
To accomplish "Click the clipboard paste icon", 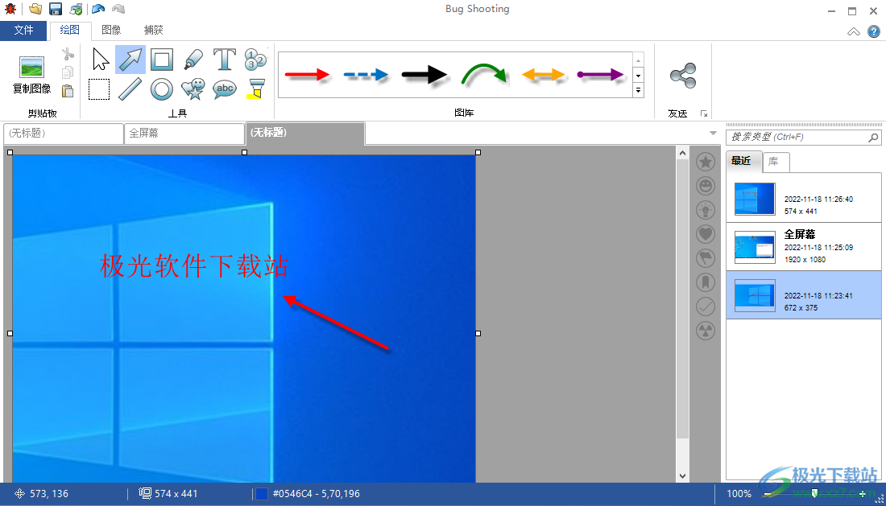I will pyautogui.click(x=68, y=91).
